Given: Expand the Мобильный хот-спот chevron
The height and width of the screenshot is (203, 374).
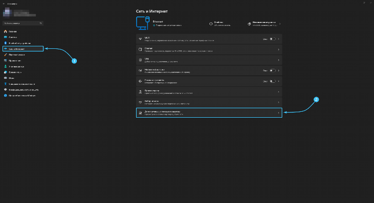Looking at the screenshot, I should coord(279,71).
